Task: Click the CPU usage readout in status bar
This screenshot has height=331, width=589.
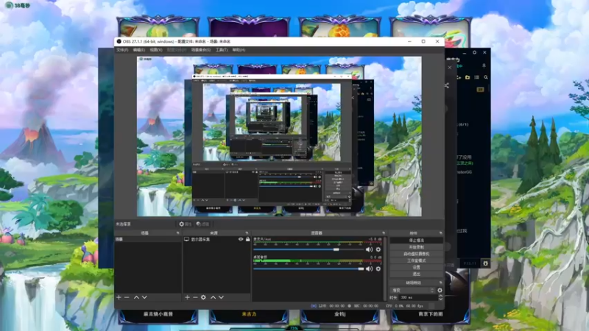Action: click(x=404, y=306)
